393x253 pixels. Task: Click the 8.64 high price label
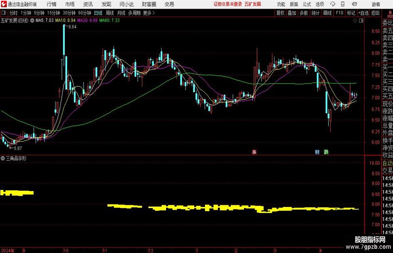pos(72,27)
